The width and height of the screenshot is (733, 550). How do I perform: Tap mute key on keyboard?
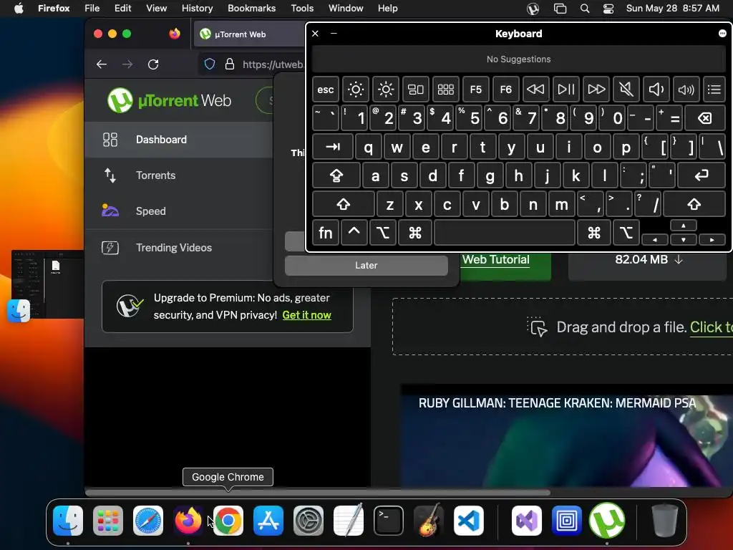tap(626, 90)
